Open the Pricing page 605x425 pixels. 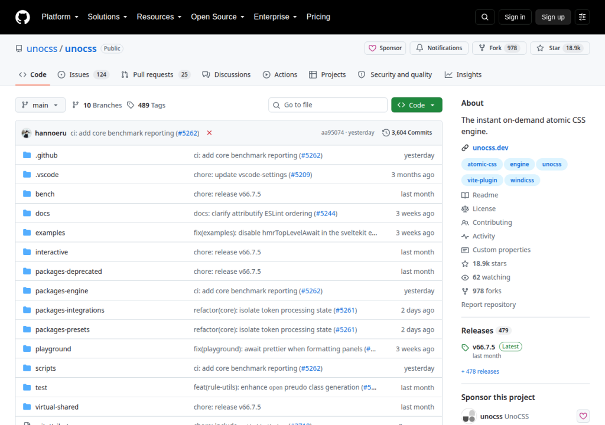click(x=318, y=17)
